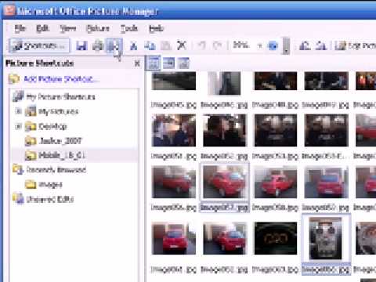Click the Copy icon in the toolbar

pyautogui.click(x=150, y=46)
